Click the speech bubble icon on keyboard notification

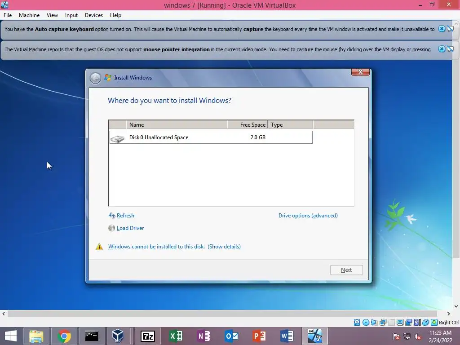coord(450,29)
